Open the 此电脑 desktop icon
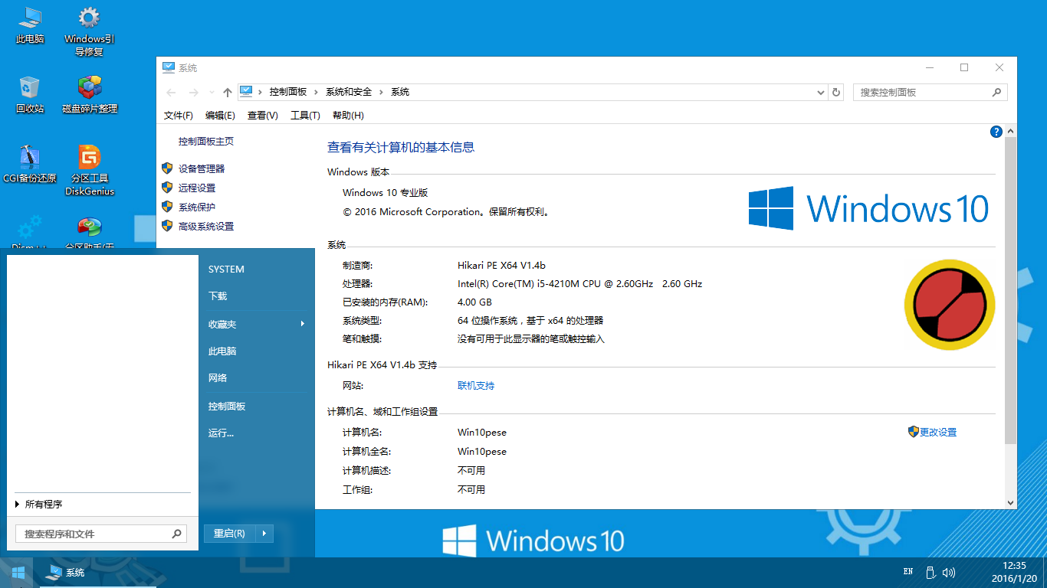The height and width of the screenshot is (588, 1047). [x=30, y=25]
